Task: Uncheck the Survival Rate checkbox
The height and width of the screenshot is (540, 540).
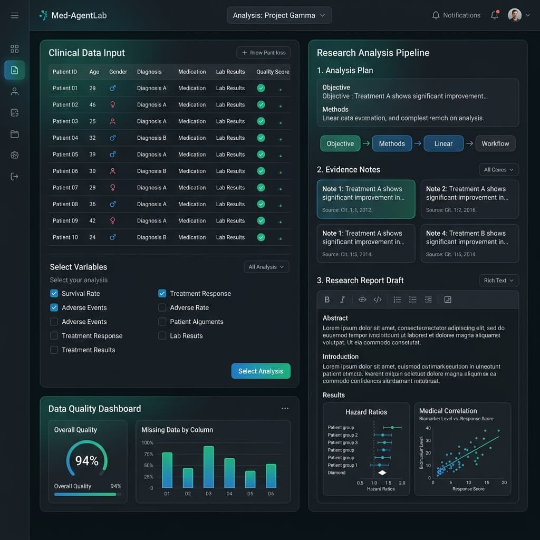Action: click(54, 293)
